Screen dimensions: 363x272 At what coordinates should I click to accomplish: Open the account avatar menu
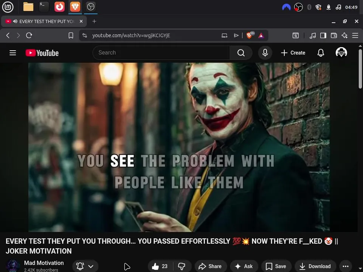341,53
